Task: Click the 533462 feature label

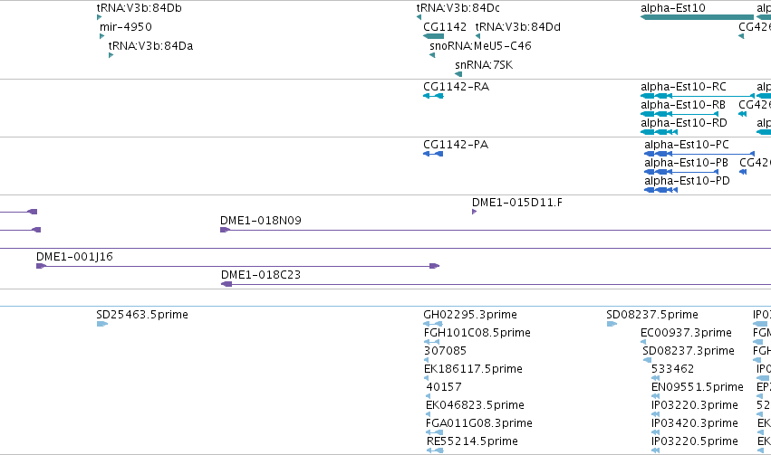Action: click(672, 369)
